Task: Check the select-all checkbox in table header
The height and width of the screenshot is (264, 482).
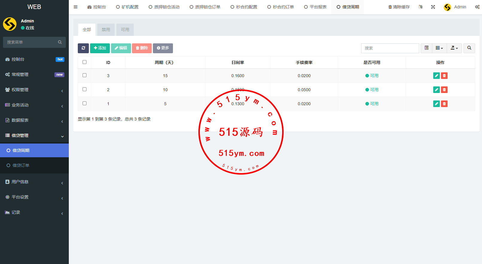Action: tap(84, 62)
